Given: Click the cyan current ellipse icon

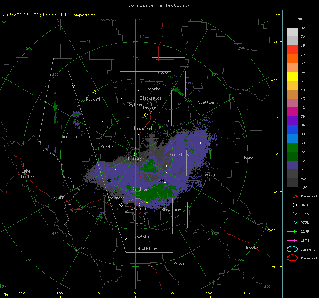Looking at the screenshot, I should [x=292, y=249].
